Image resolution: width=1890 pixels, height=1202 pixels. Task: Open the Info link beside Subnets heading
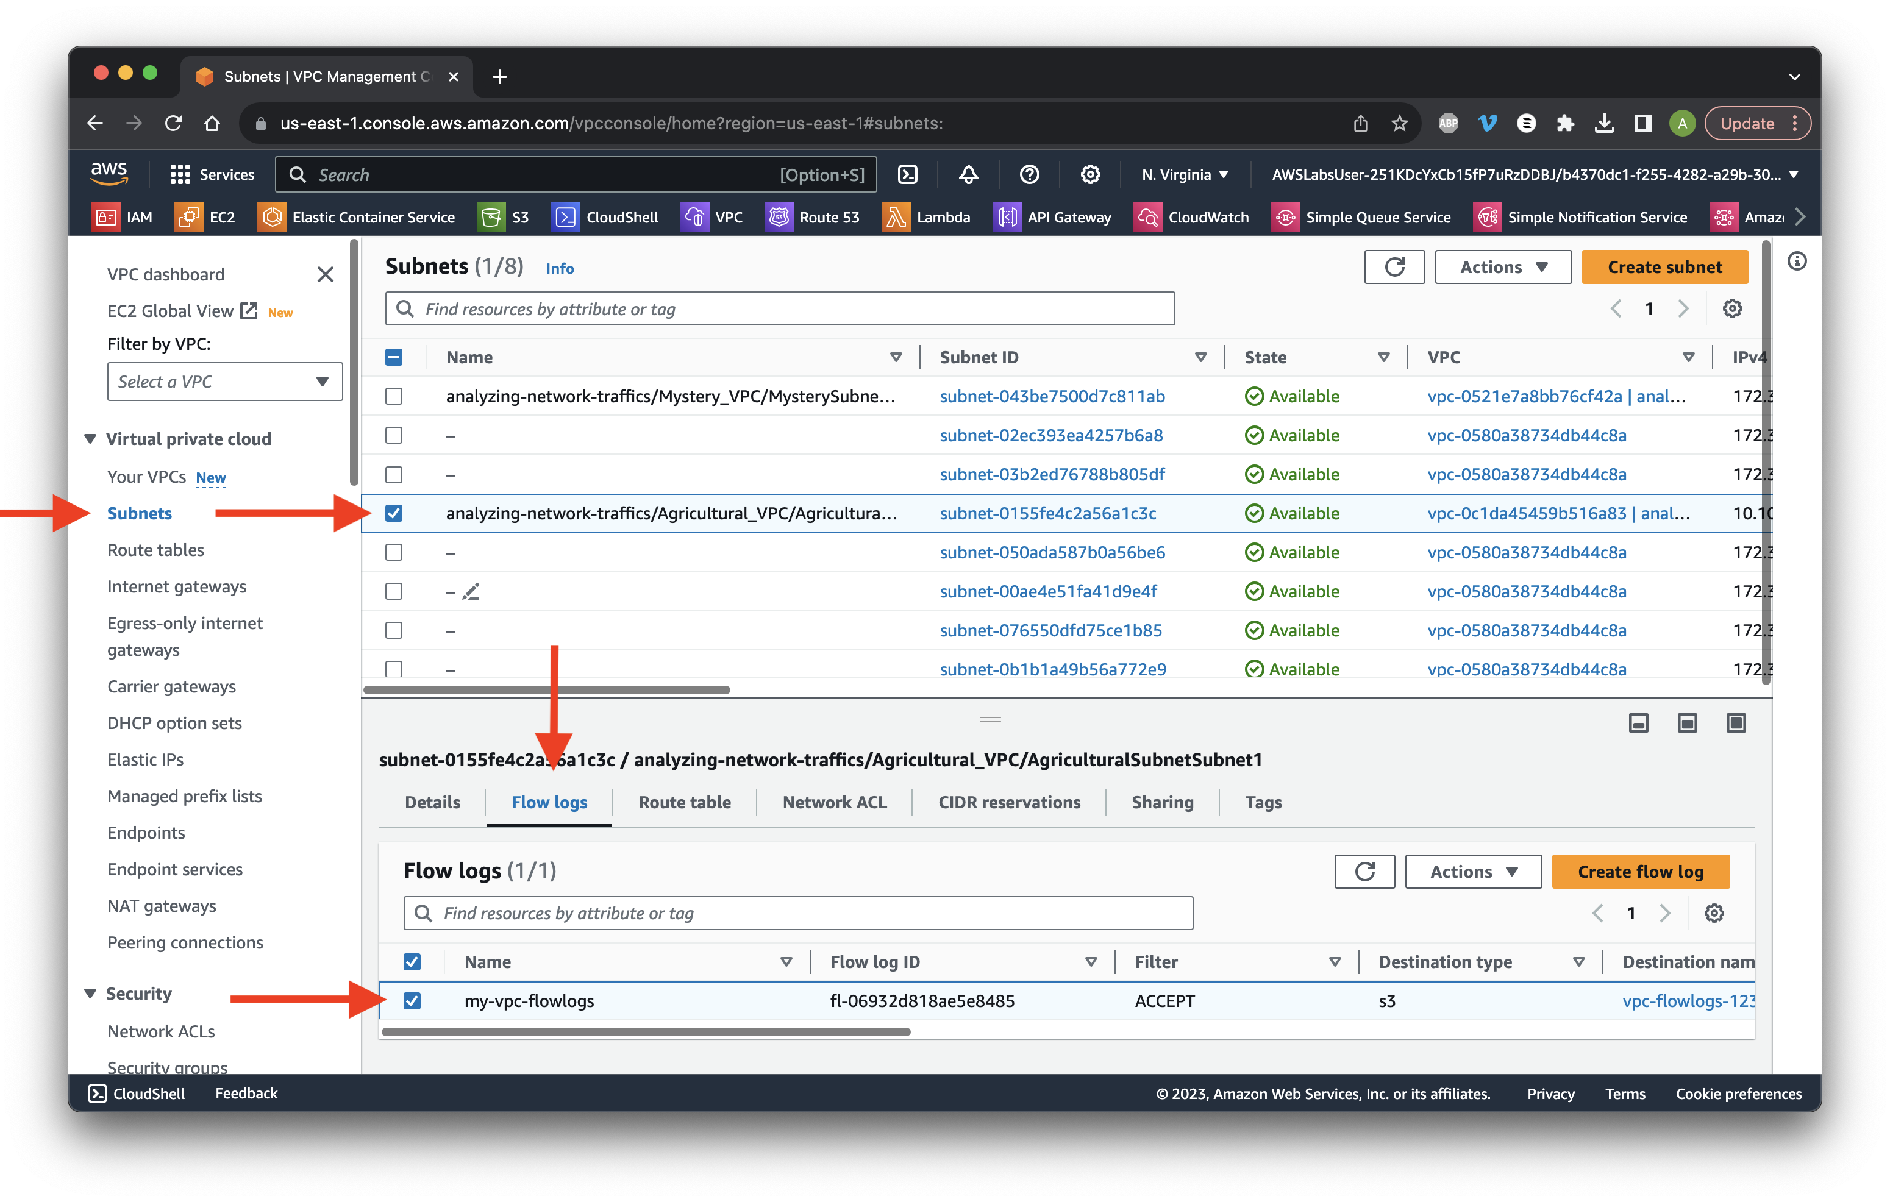coord(560,268)
